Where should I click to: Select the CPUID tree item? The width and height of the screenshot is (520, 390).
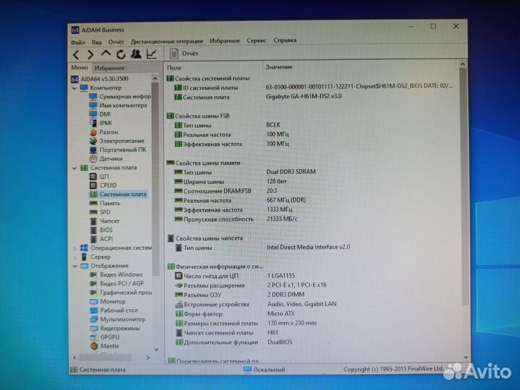point(103,186)
